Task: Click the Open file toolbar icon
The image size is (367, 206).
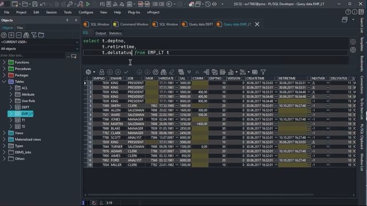Action: coord(25,4)
